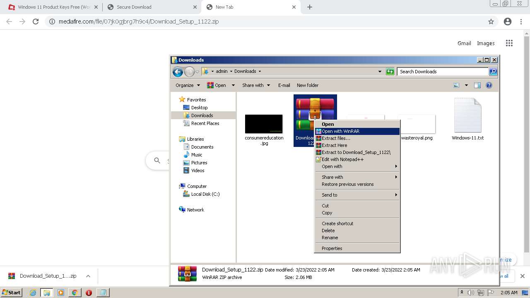Click the Explorer forward arrow button

tap(189, 72)
